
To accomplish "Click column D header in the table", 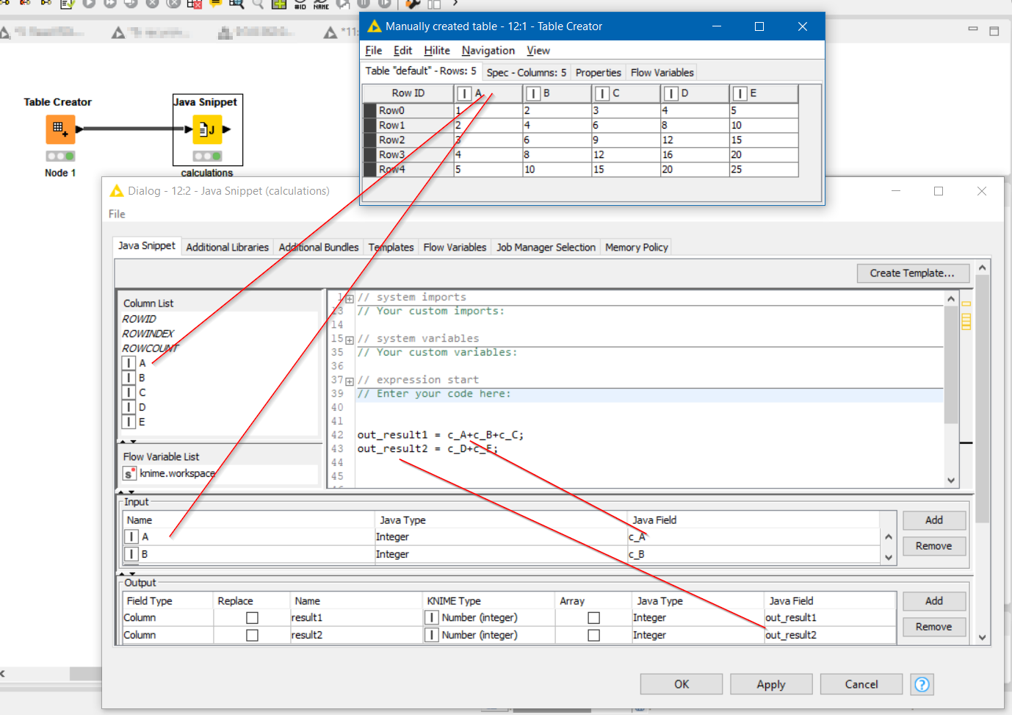I will coord(693,93).
